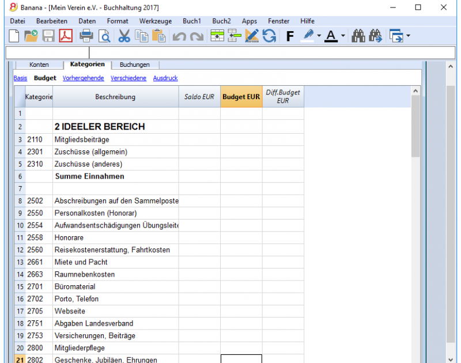Apply highlighter color icon

point(308,36)
